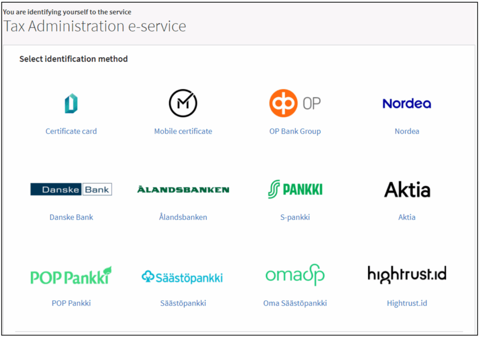The width and height of the screenshot is (479, 337).
Task: Click the green Ålandsbanken logo
Action: click(183, 189)
